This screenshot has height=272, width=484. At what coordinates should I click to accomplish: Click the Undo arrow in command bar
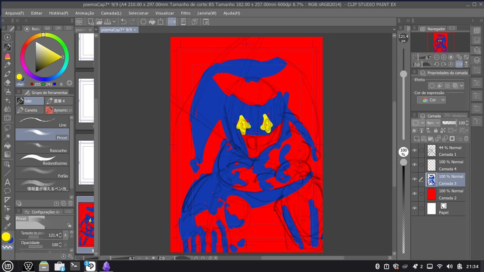point(123,21)
